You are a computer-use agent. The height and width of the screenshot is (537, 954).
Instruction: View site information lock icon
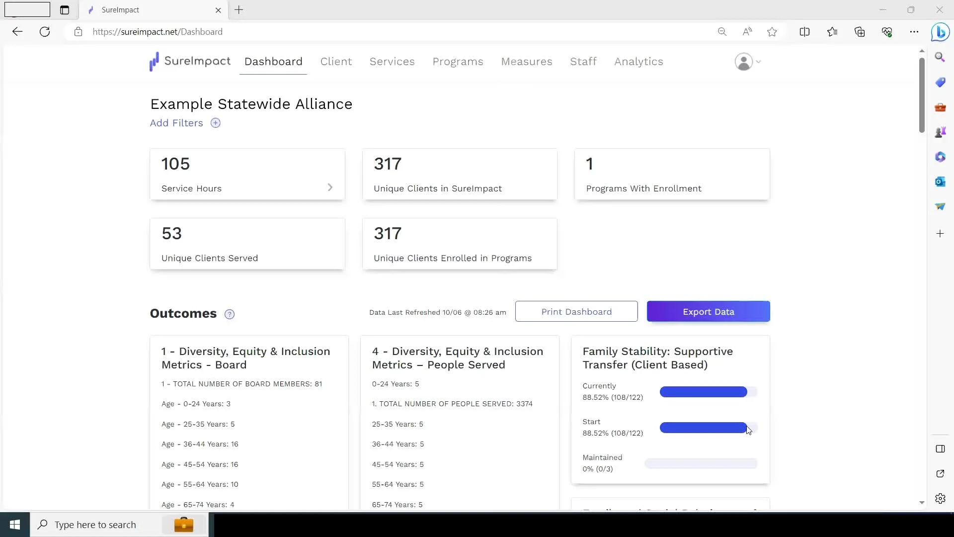[78, 32]
